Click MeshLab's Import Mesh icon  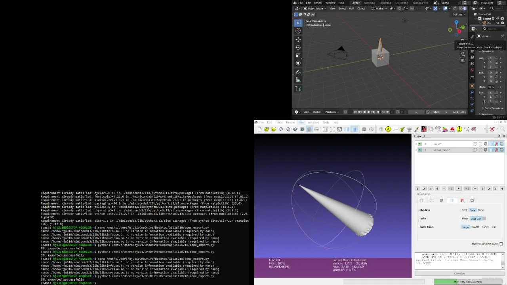(x=274, y=129)
